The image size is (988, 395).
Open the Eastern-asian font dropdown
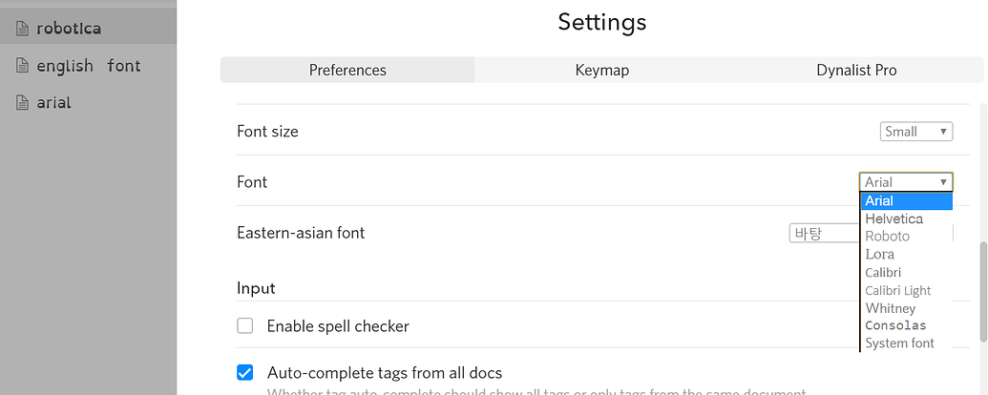pyautogui.click(x=824, y=233)
